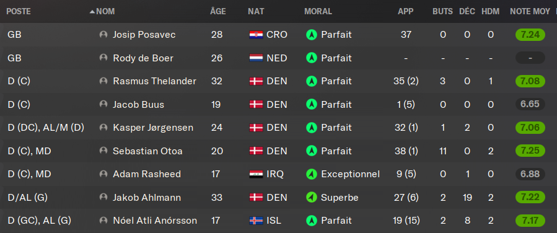Click Adam Rasheed's Iraq flag icon
Viewport: 557px width, 233px height.
coord(256,174)
